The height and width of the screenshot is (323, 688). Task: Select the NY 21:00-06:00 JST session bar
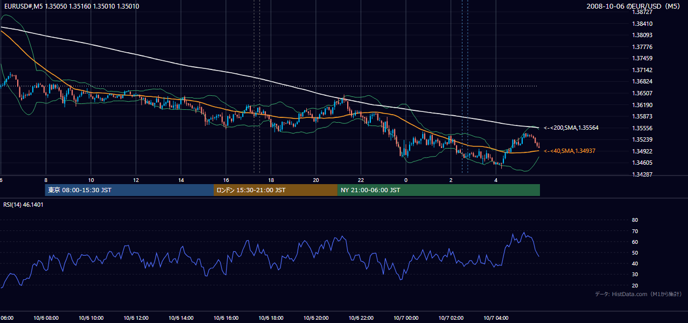[439, 190]
